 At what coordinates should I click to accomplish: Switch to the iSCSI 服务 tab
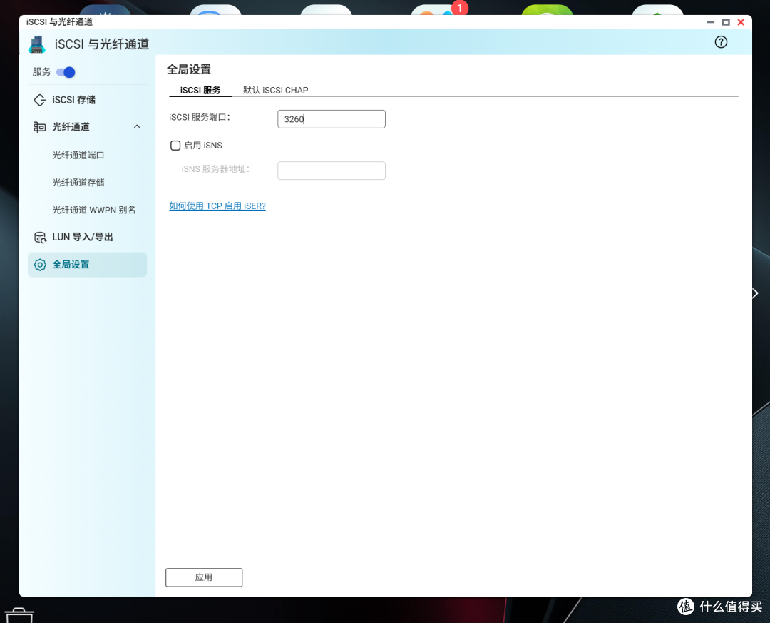pos(200,90)
